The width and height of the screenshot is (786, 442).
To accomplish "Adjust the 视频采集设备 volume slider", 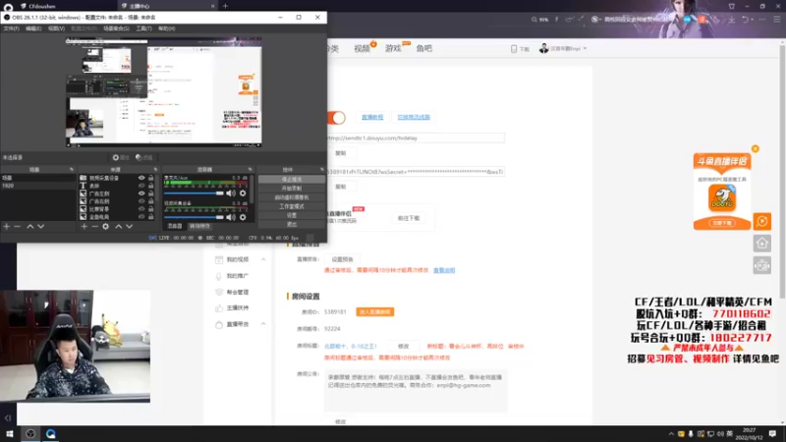I will click(194, 217).
